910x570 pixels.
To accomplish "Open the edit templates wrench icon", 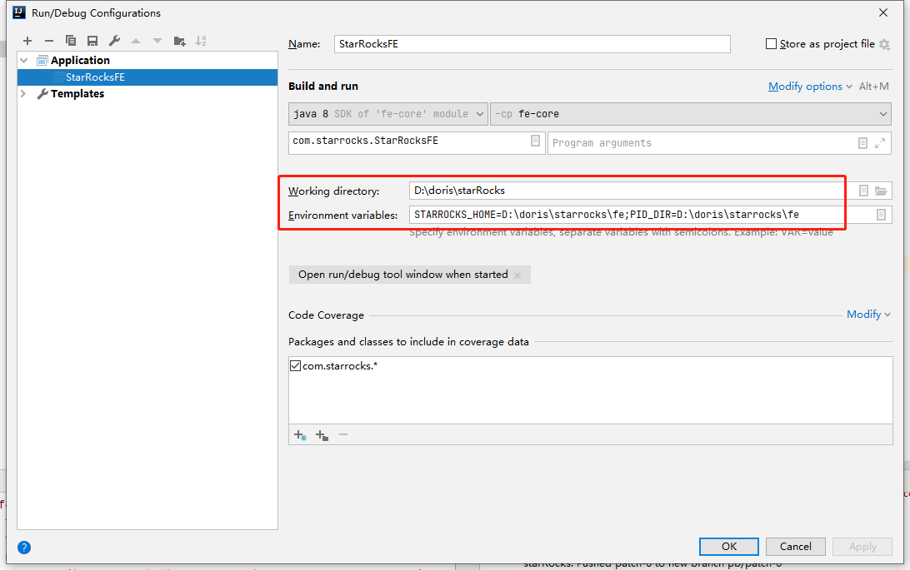I will (114, 41).
